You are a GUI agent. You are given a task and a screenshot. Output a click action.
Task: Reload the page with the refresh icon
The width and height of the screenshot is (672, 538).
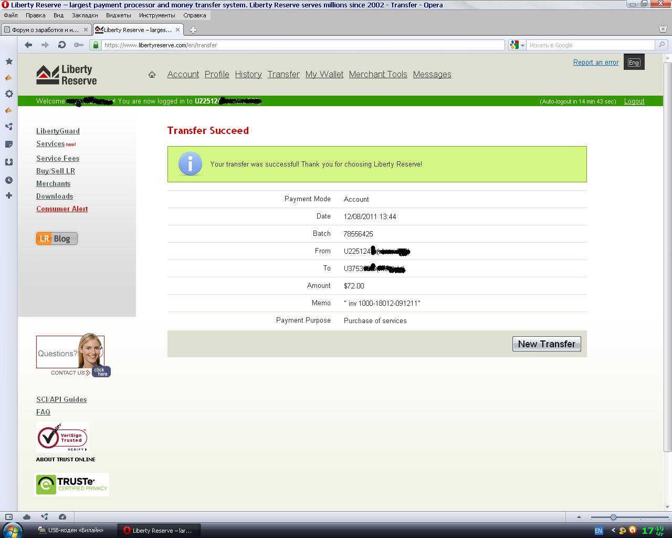[62, 45]
